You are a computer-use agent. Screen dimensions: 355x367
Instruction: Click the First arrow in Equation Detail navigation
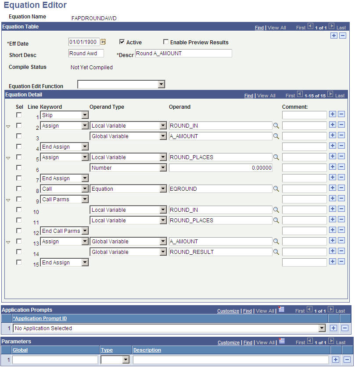(300, 95)
